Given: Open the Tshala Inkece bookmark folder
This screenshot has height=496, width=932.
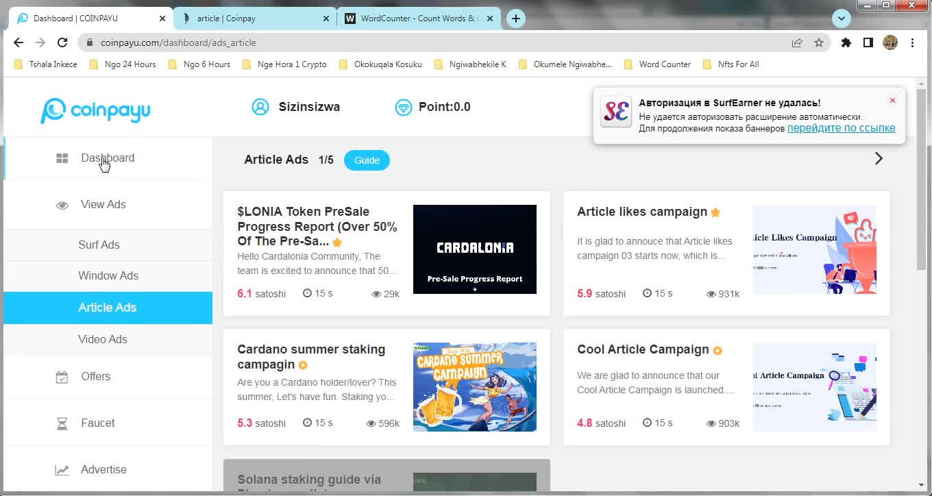Looking at the screenshot, I should point(46,64).
